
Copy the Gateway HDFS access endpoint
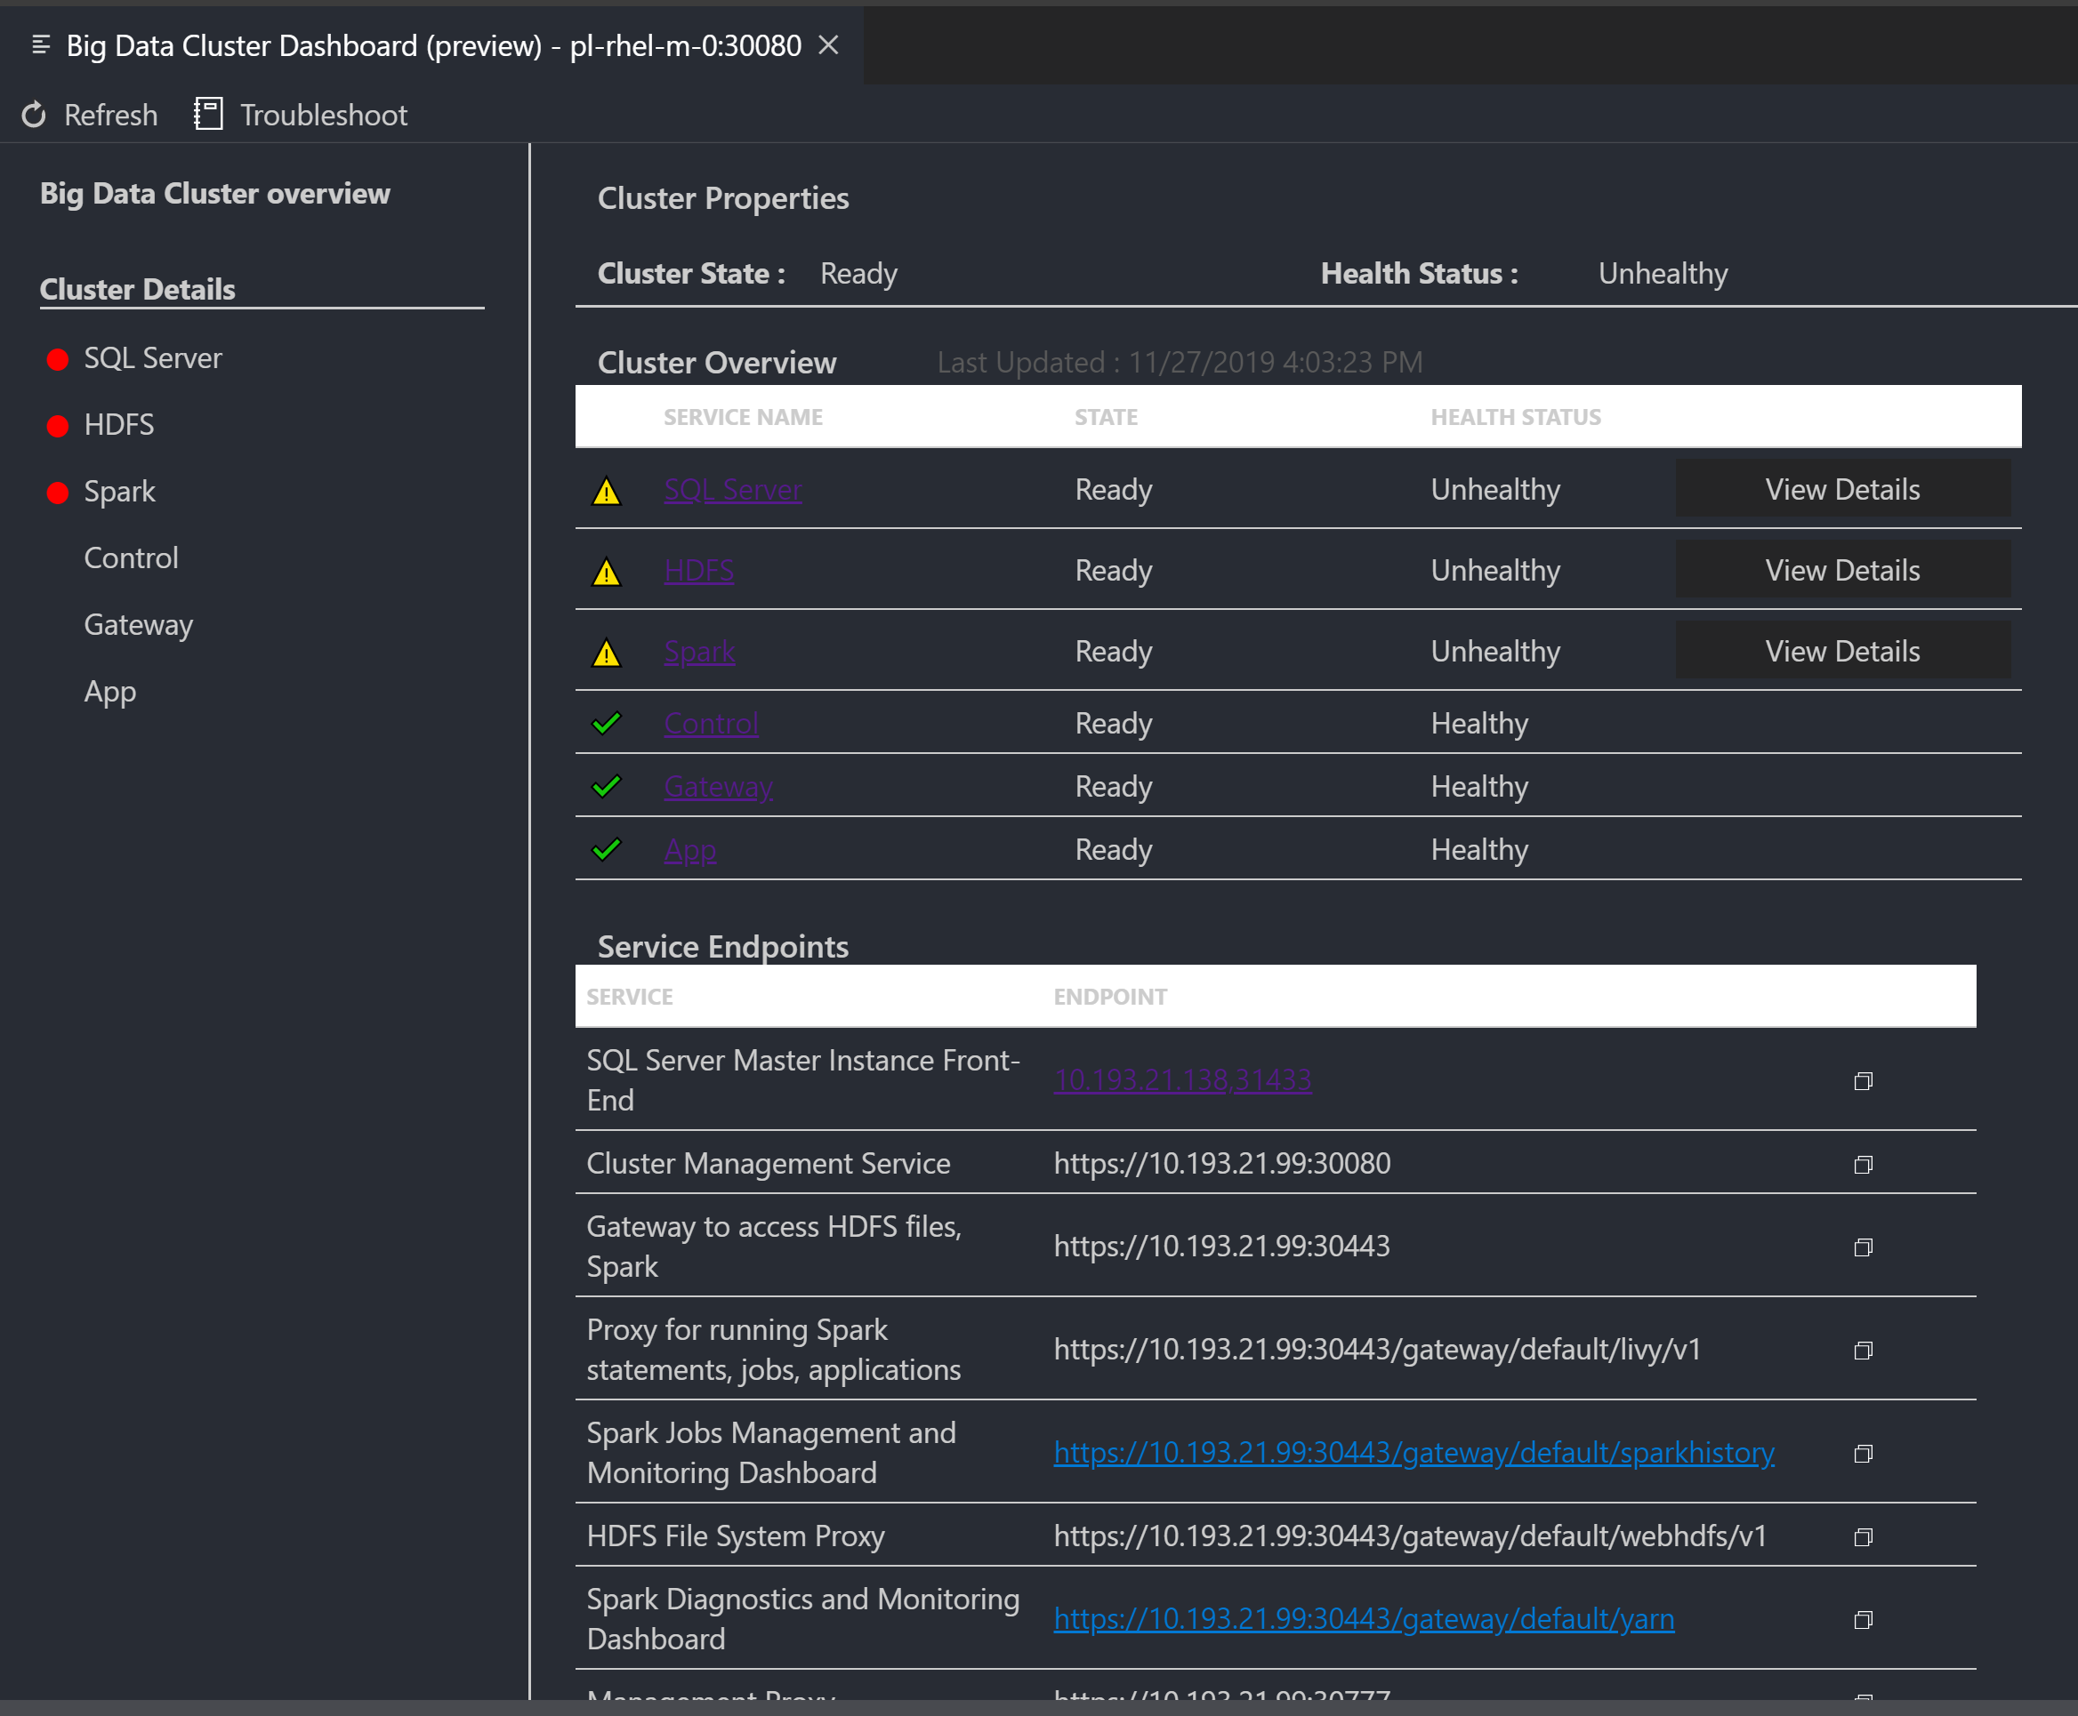tap(1863, 1247)
